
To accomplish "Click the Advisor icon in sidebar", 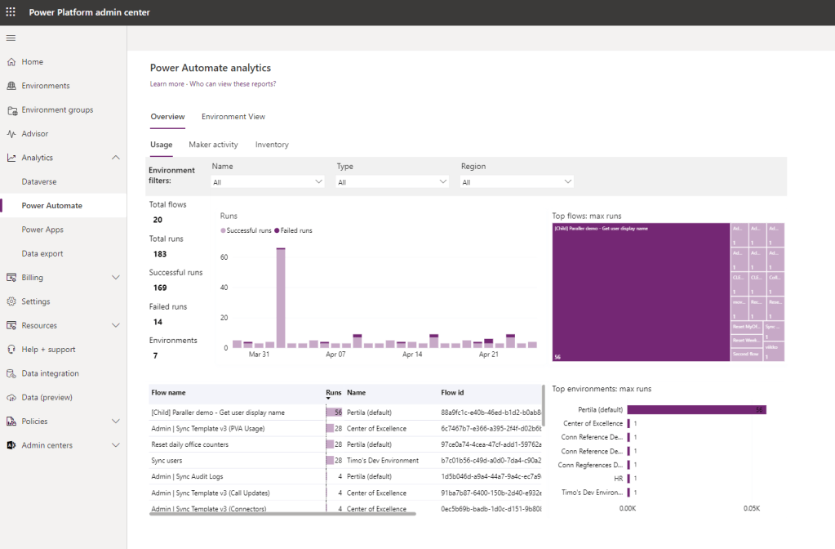I will tap(11, 134).
